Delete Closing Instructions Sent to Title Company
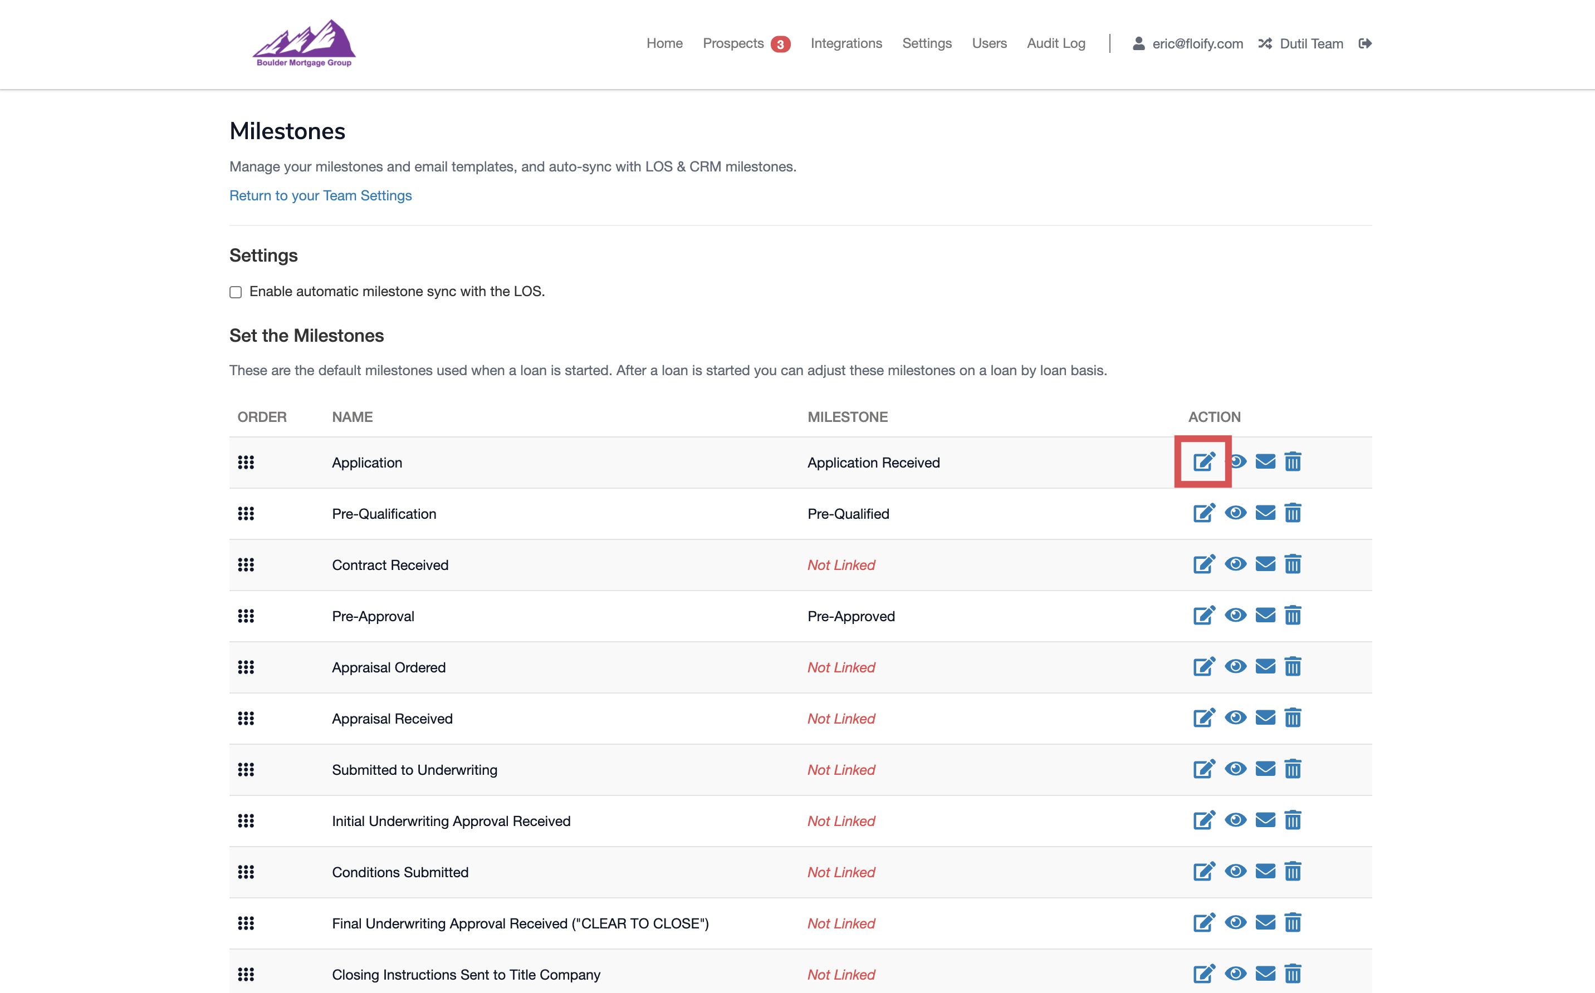Viewport: 1595px width, 993px height. tap(1293, 974)
